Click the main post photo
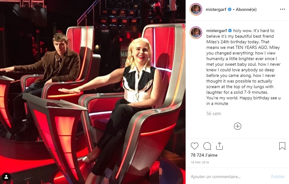 93,92
